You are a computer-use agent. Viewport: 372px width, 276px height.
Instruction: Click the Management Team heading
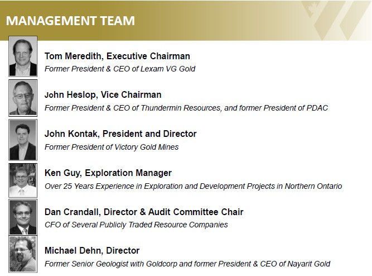[70, 21]
